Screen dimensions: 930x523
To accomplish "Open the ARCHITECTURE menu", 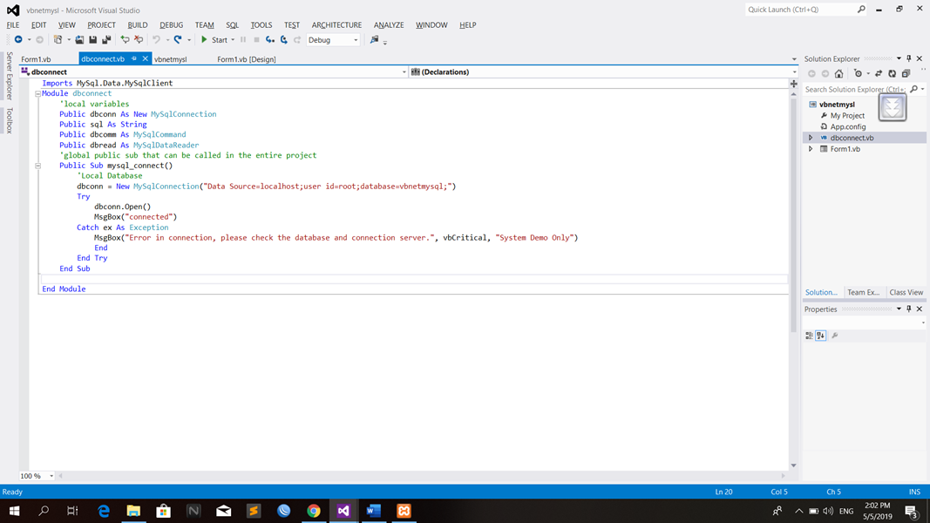I will click(x=336, y=25).
